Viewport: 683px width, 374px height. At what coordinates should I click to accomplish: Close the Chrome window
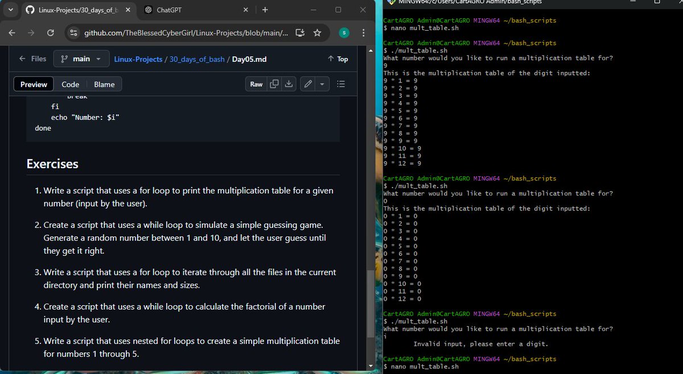(363, 10)
